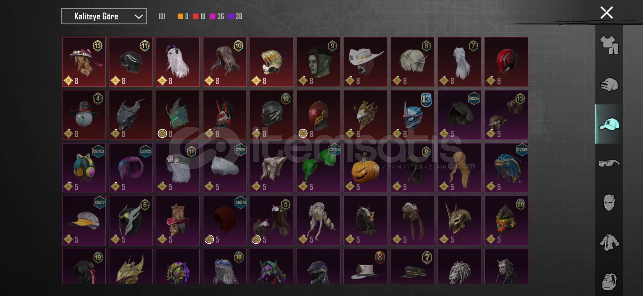Viewport: 643px width, 296px height.
Task: Click the dropdown chevron arrow
Action: click(x=138, y=17)
